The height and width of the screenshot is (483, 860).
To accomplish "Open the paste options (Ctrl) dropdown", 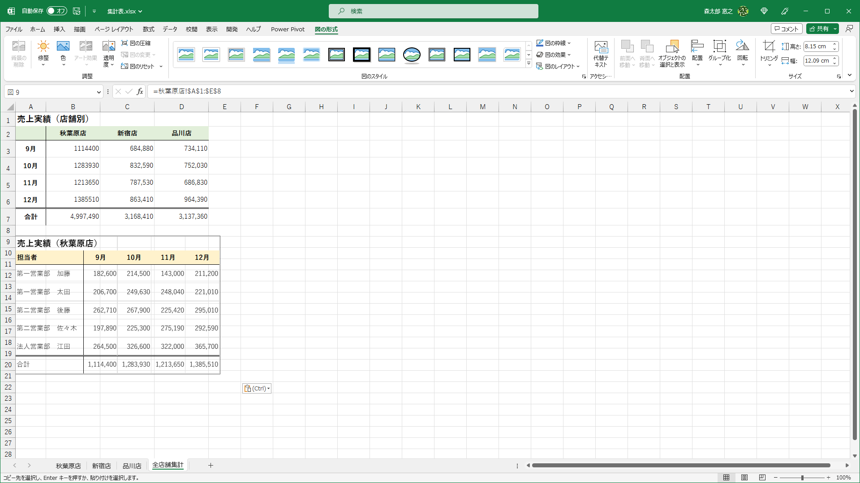I will (x=257, y=388).
